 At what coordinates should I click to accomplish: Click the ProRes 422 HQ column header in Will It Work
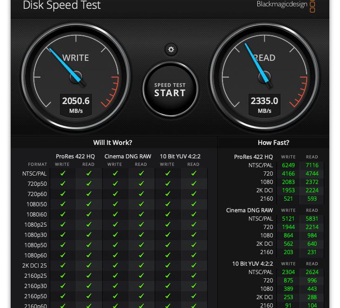tap(75, 157)
